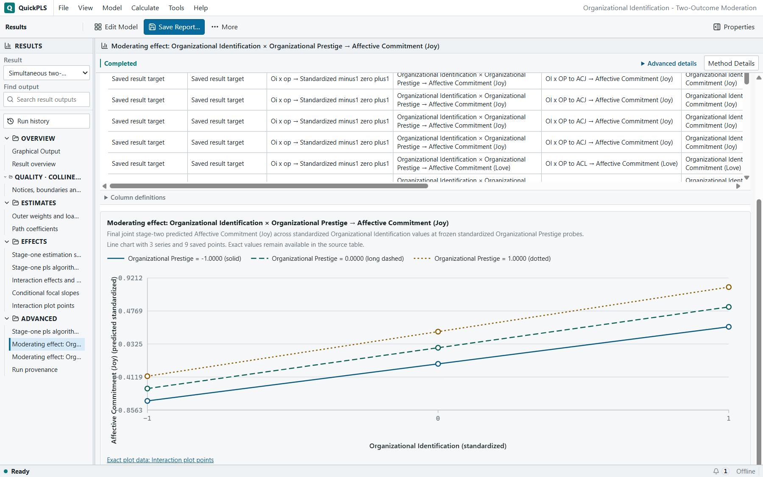The height and width of the screenshot is (477, 763).
Task: Click the OI x OP to ACL cell
Action: click(611, 163)
